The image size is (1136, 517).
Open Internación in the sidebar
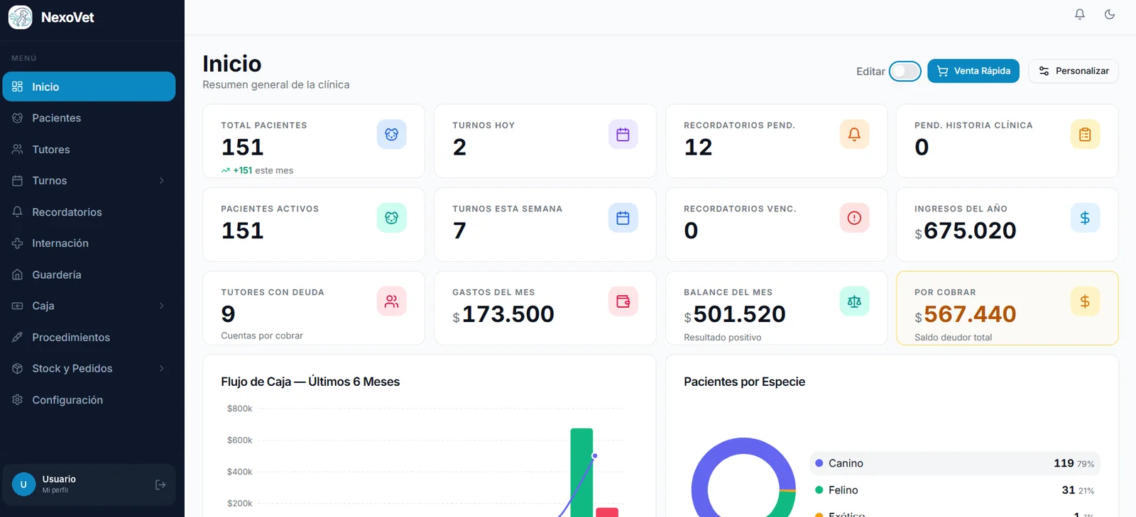pos(89,243)
